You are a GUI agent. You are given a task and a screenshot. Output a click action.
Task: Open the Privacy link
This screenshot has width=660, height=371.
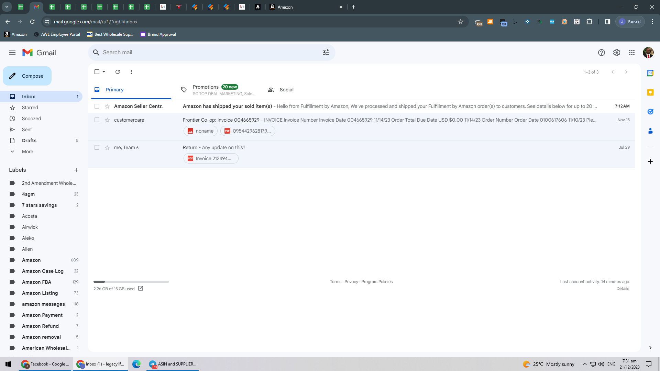coord(351,282)
